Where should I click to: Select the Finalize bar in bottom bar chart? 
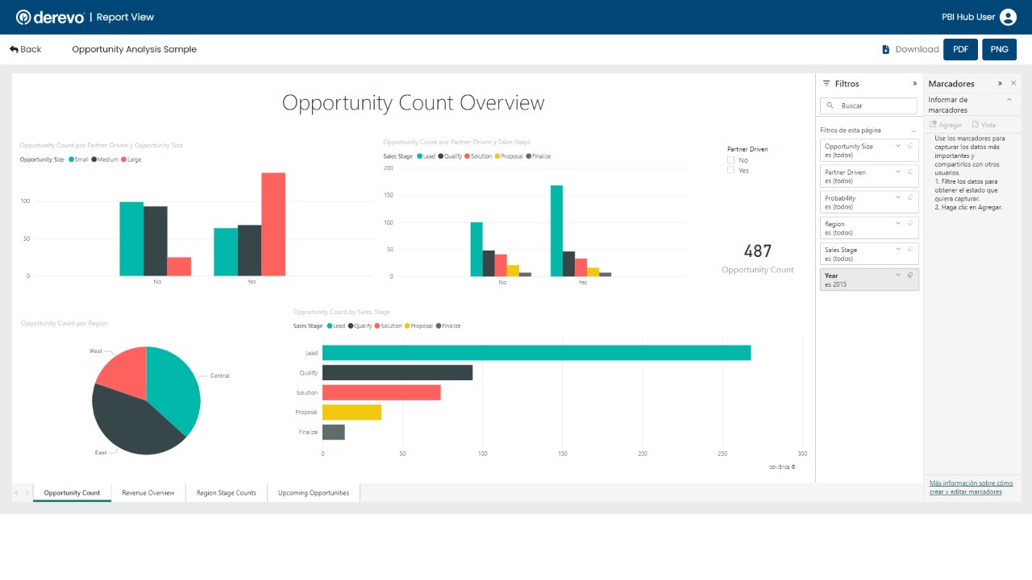coord(334,432)
